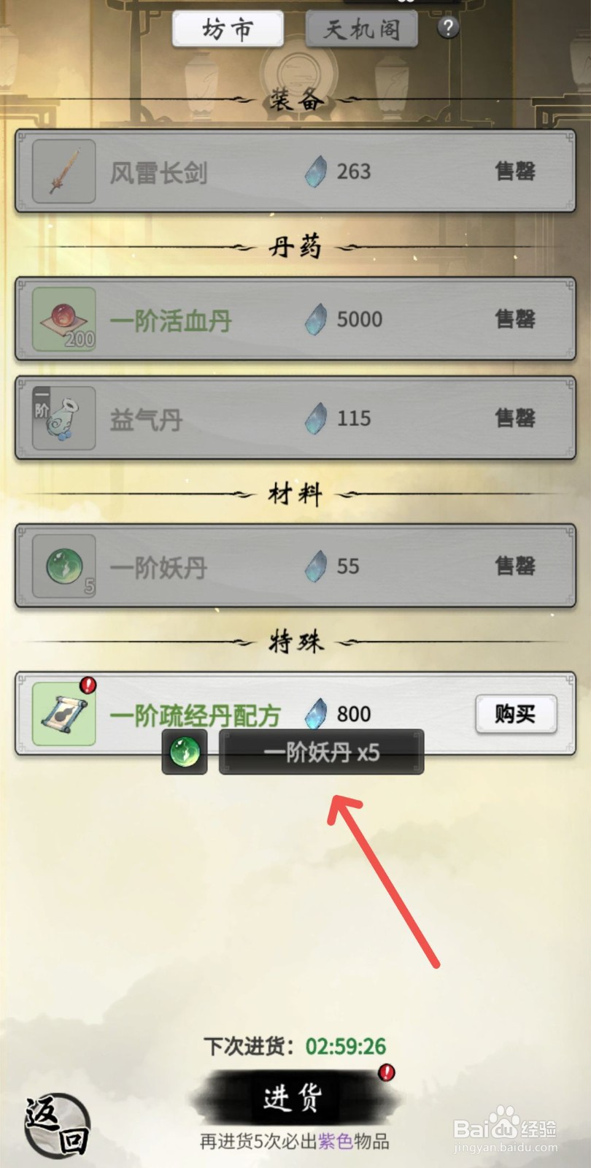Tap the 售罄 label for 一阶活血丹

coord(515,319)
